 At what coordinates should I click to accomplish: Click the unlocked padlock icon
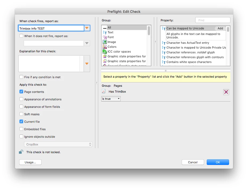pos(21,152)
